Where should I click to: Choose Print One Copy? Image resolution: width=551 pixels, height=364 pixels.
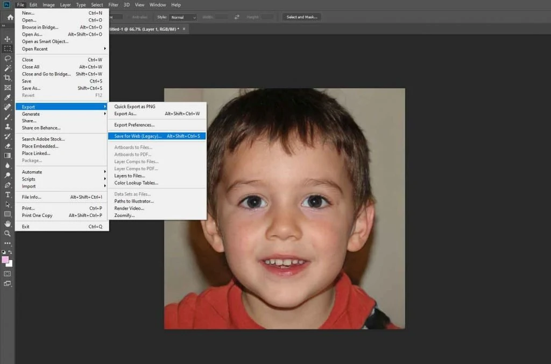62,215
